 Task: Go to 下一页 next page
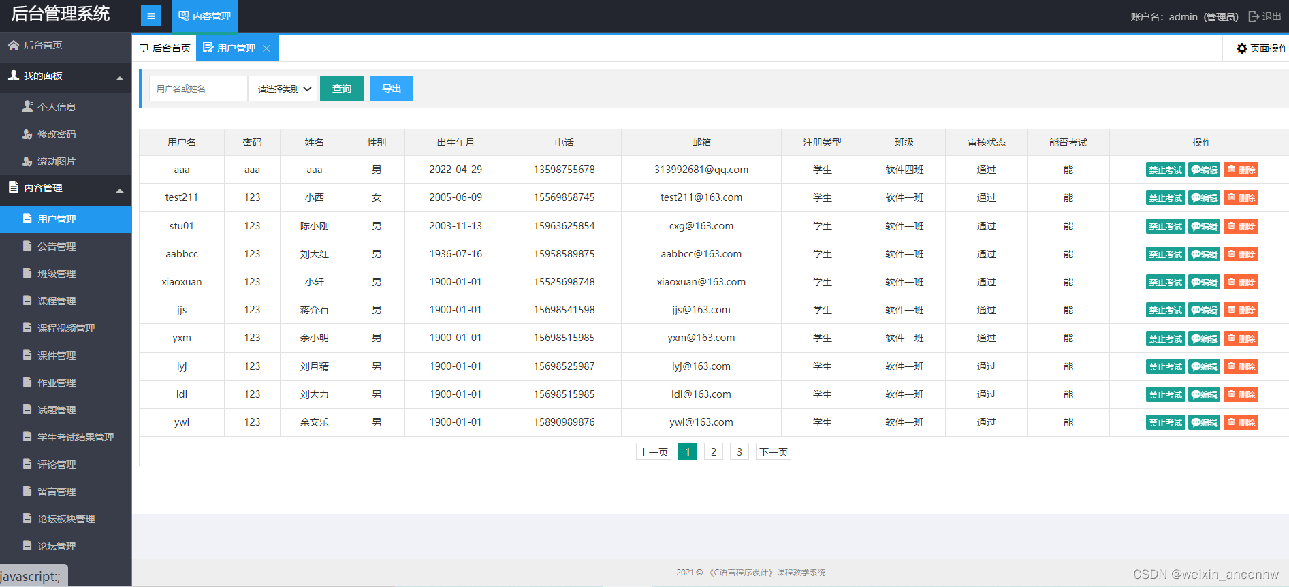tap(774, 451)
